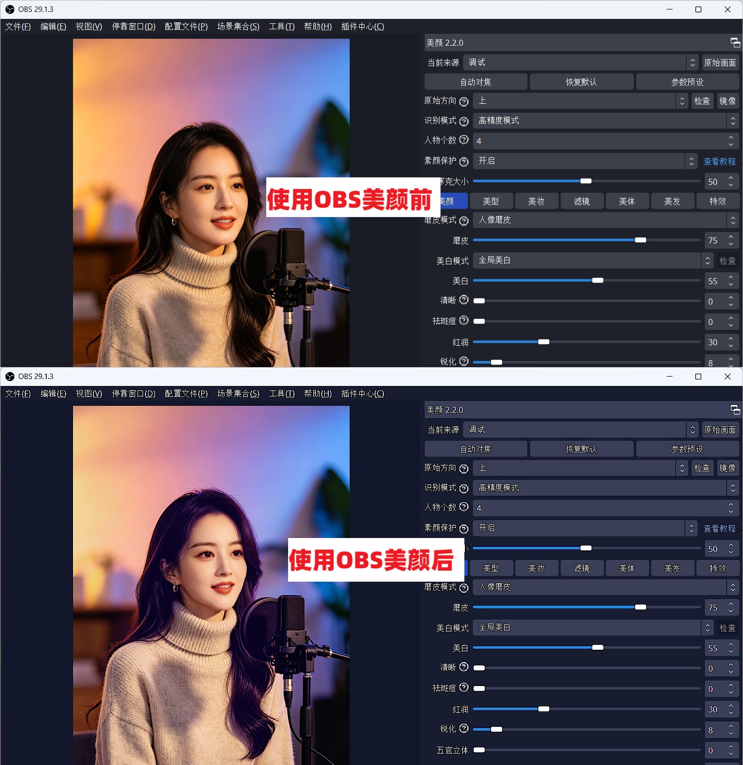Click help icon beside 原始方向 in top window
743x765 pixels.
(x=464, y=101)
